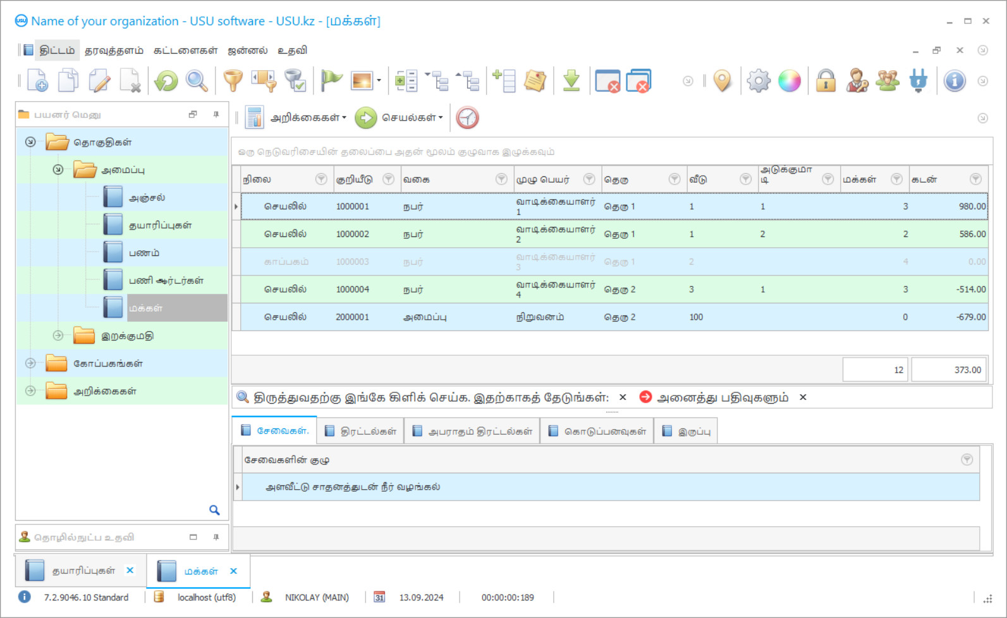Click the padlock lock icon
The image size is (1007, 618).
pyautogui.click(x=826, y=81)
